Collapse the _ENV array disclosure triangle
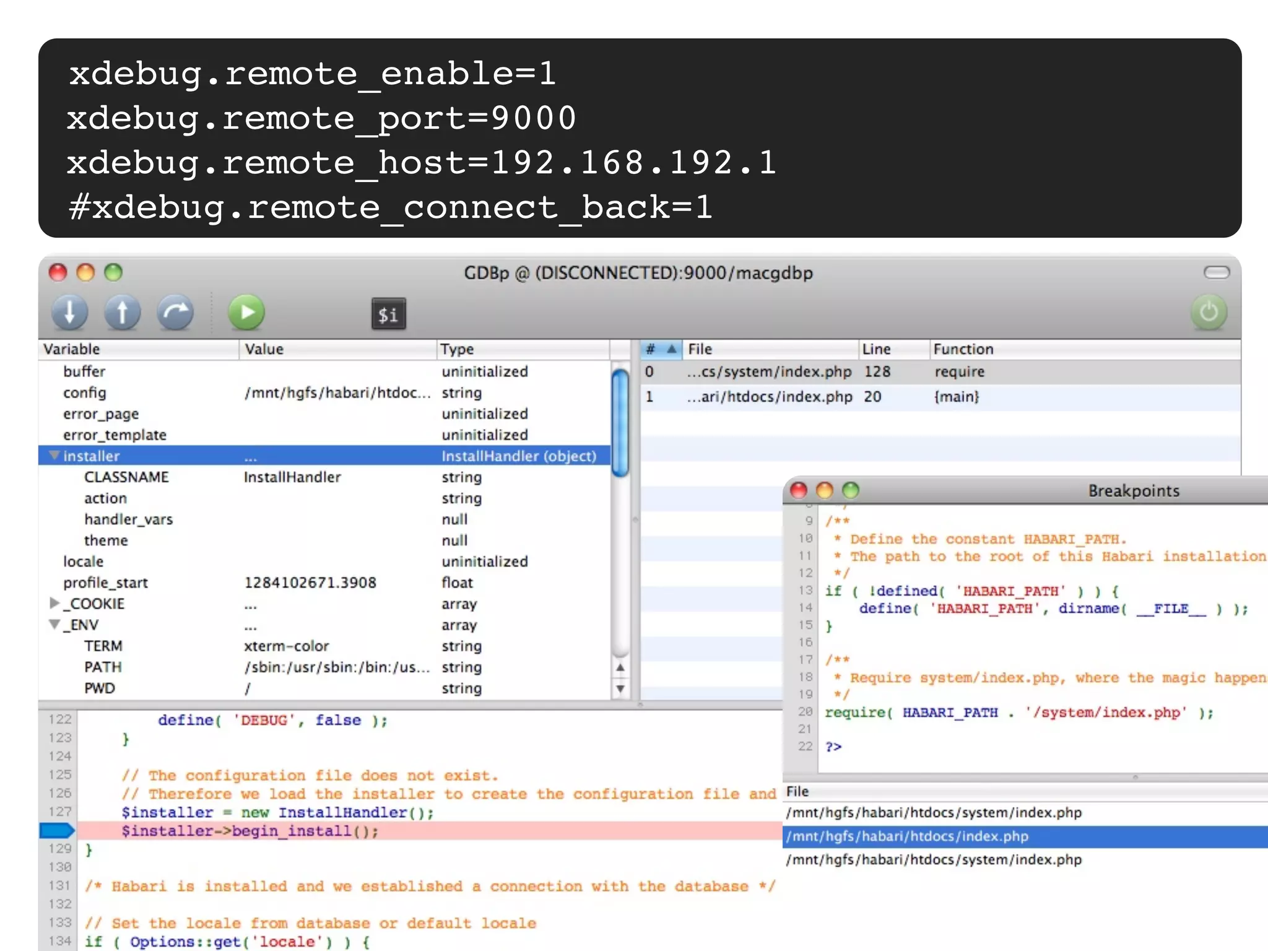Viewport: 1268px width, 951px height. [x=54, y=624]
